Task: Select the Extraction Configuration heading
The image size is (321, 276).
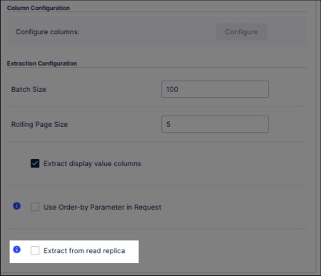Action: [42, 63]
